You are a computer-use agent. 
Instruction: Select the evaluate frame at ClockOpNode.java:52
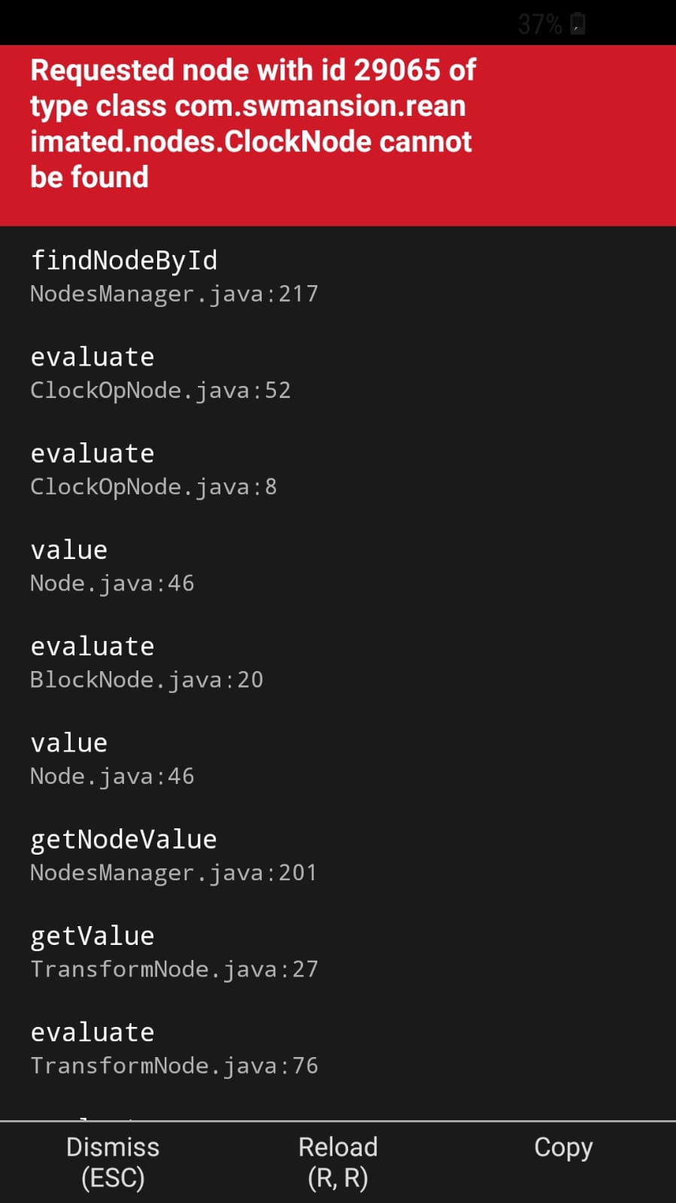[x=92, y=356]
